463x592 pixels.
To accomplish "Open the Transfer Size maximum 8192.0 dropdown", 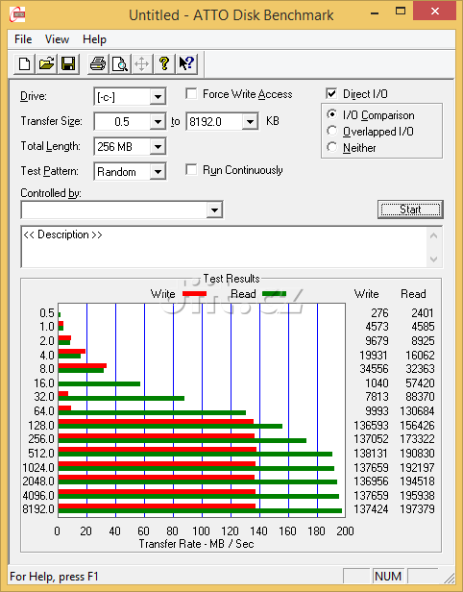I will (250, 121).
